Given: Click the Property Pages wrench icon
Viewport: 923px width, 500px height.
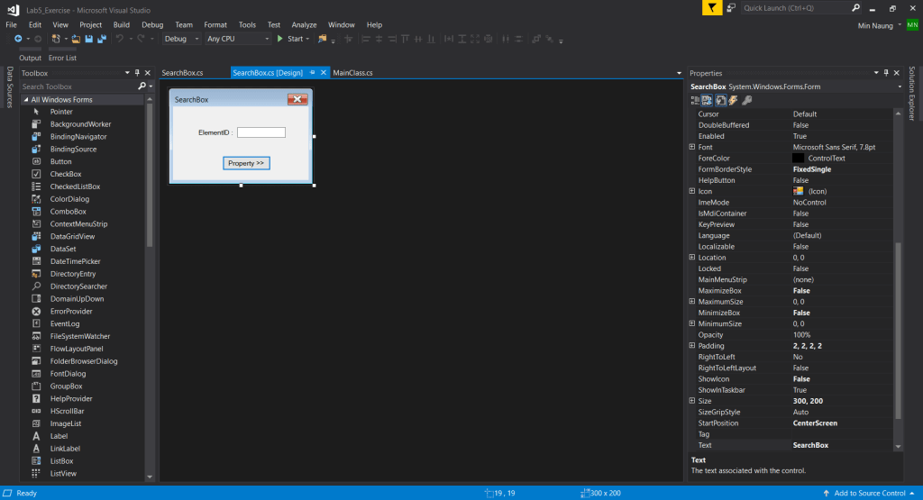Looking at the screenshot, I should pos(747,100).
